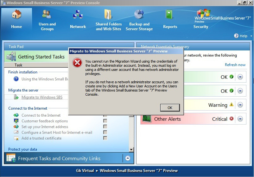Check Configure a Smart Host checkbox
Viewport: 254px width, 177px height.
105,132
